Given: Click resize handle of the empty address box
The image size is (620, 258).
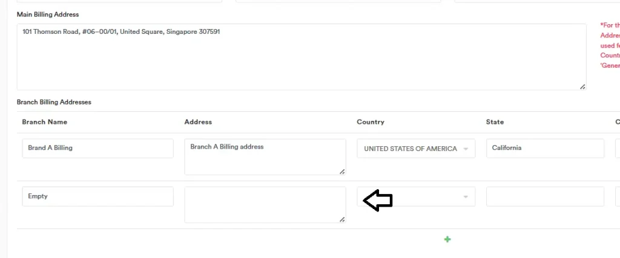Looking at the screenshot, I should [x=342, y=219].
